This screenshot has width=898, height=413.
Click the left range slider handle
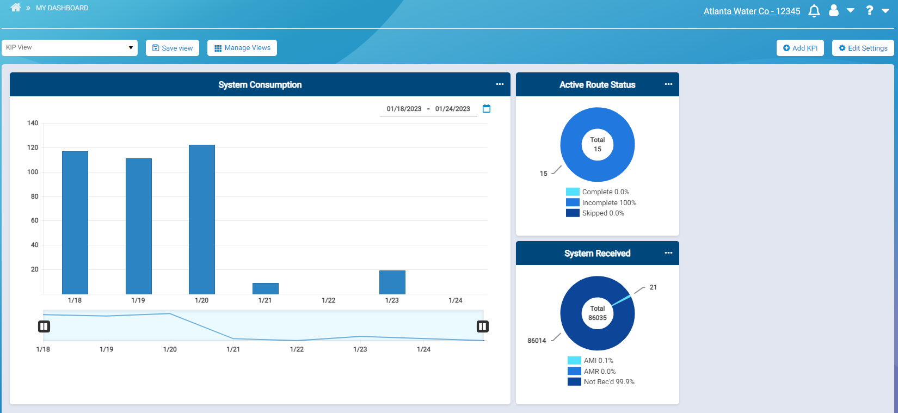tap(44, 326)
